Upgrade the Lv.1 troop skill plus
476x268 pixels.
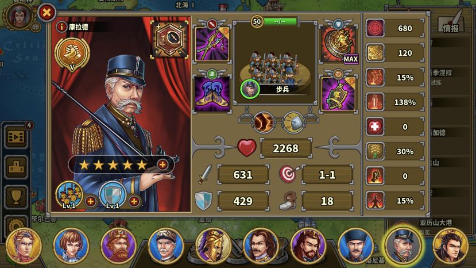(x=90, y=201)
